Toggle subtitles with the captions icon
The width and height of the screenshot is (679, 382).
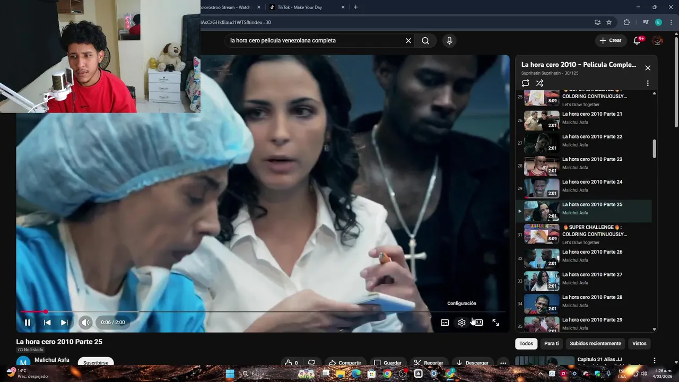coord(445,323)
